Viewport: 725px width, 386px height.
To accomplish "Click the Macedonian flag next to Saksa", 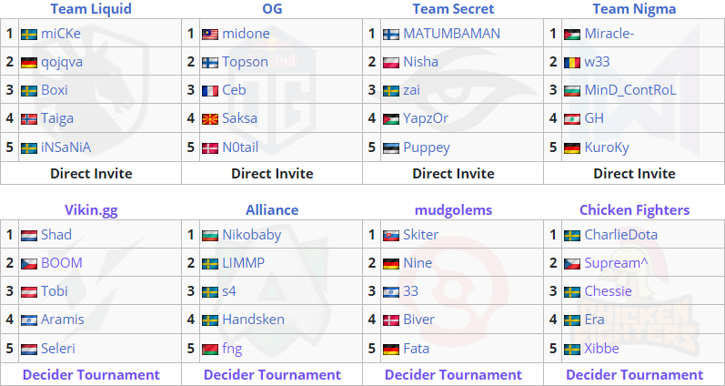I will click(x=210, y=119).
